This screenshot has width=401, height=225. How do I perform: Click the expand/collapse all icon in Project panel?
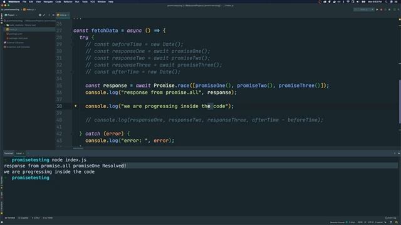pos(44,15)
